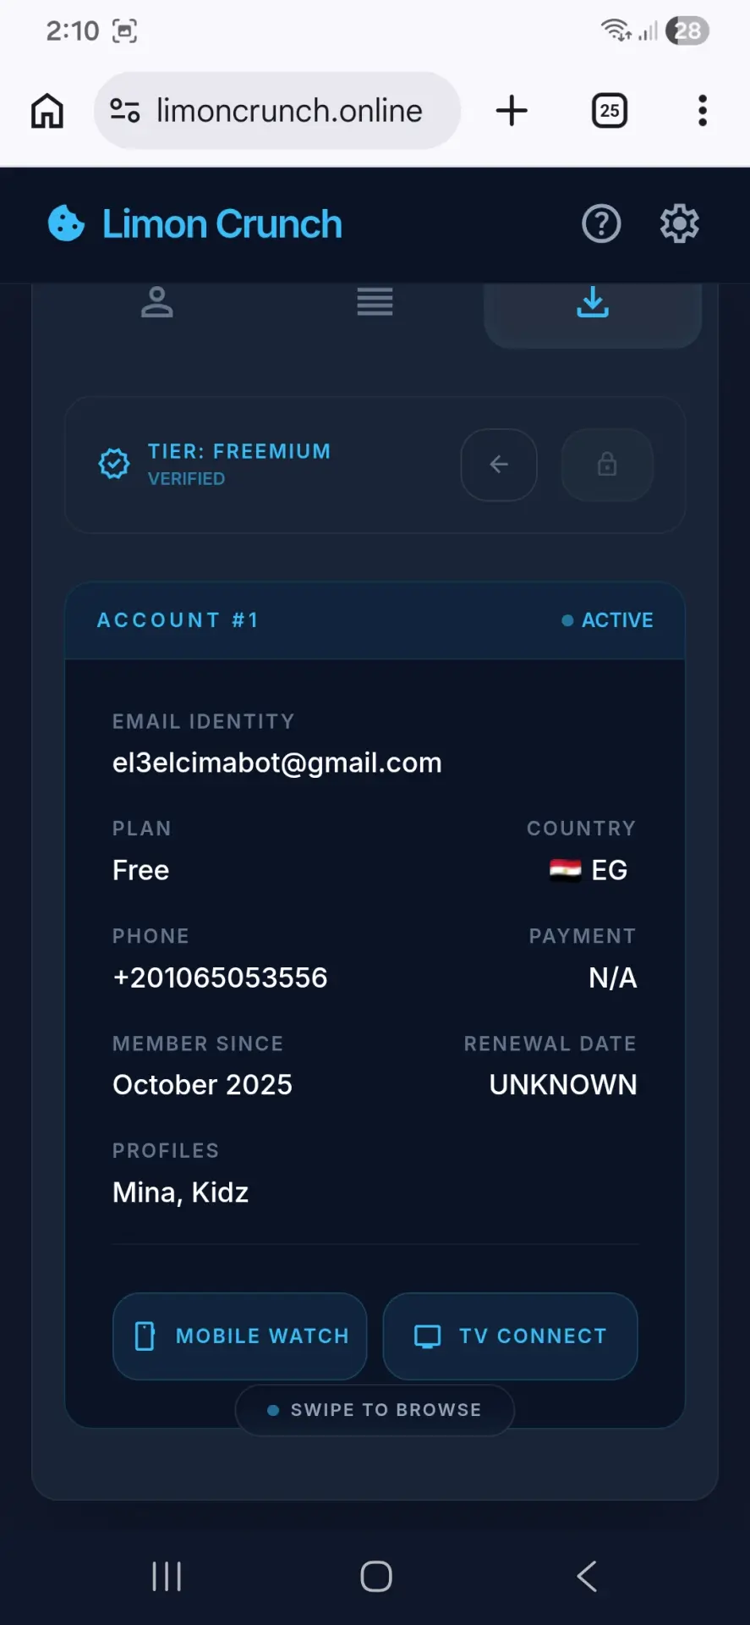
Task: Open browser home page icon
Action: tap(47, 111)
